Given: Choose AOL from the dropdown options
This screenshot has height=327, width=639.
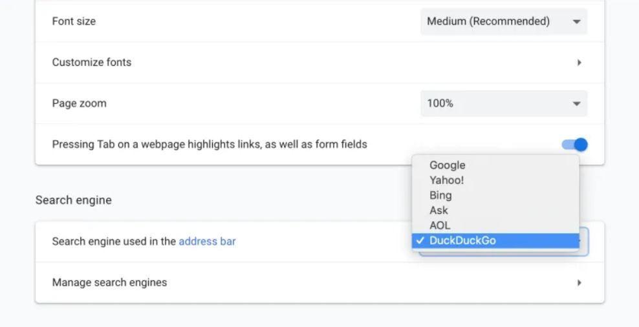Looking at the screenshot, I should pos(439,226).
